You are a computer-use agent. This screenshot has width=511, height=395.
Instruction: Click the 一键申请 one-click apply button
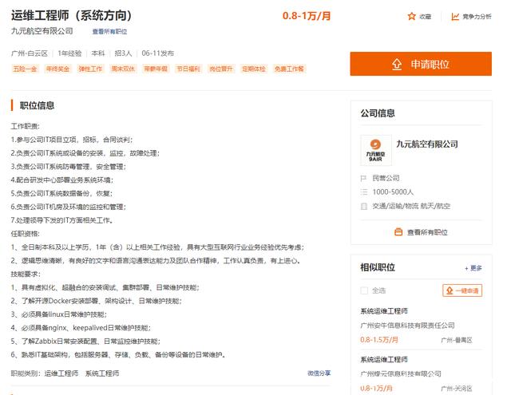click(462, 290)
